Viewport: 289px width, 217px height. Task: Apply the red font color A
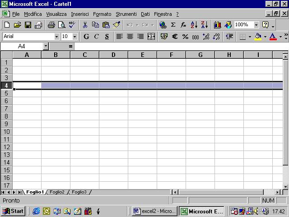tap(273, 36)
